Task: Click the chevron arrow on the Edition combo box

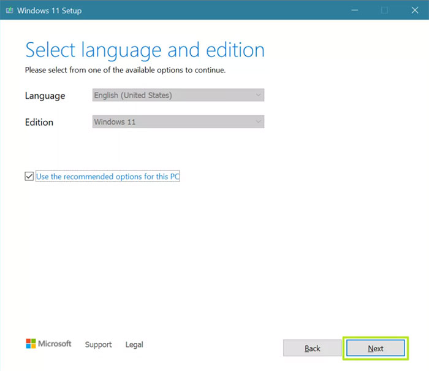Action: [259, 122]
